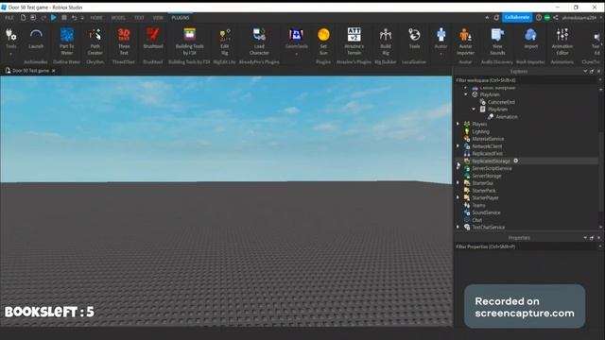Select StarterPack in Explorer
The image size is (605, 340).
484,191
